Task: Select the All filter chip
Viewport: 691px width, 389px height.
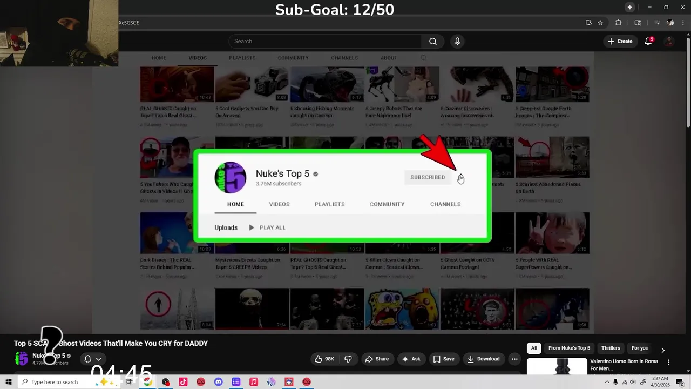Action: click(534, 348)
